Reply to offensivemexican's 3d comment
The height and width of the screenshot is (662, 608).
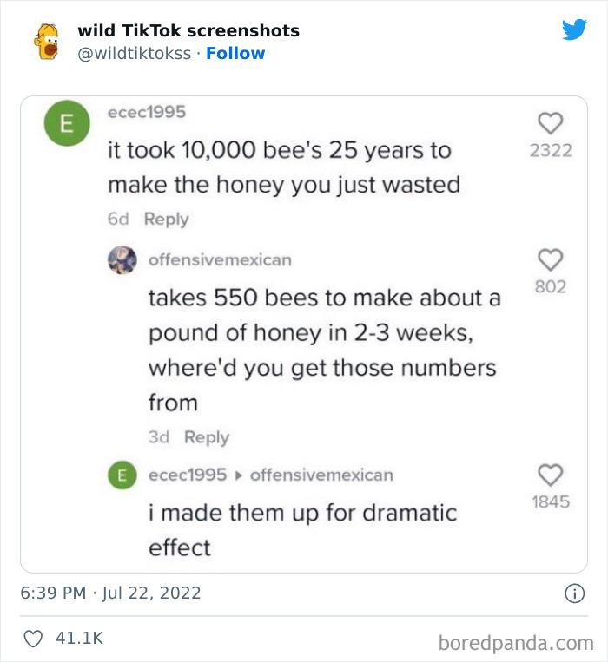207,437
